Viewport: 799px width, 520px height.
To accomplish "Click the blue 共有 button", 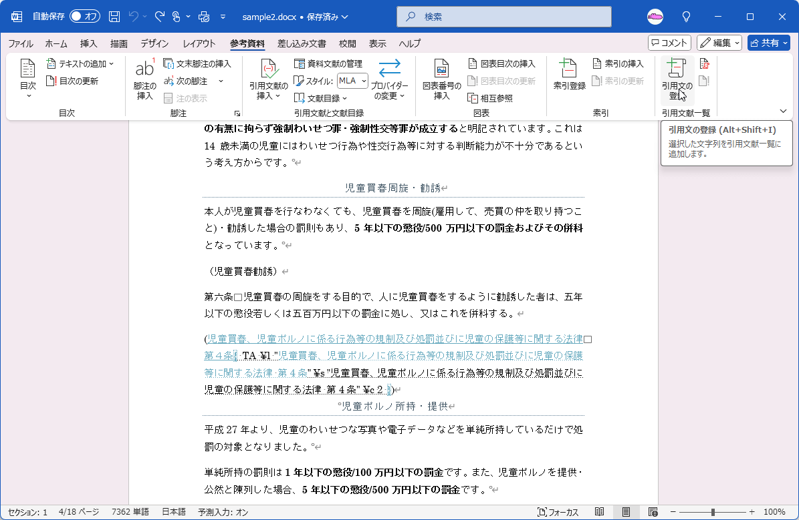I will pyautogui.click(x=766, y=43).
